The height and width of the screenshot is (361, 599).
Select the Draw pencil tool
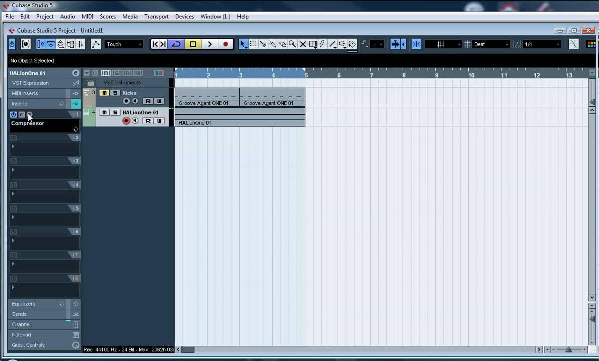pyautogui.click(x=322, y=44)
